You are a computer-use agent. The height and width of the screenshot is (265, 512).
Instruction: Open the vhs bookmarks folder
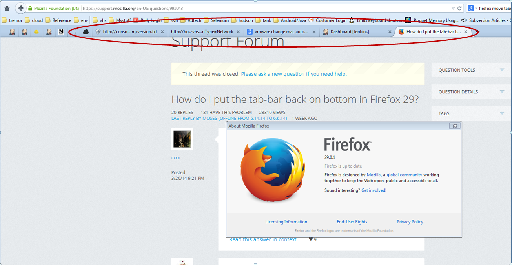tap(100, 20)
